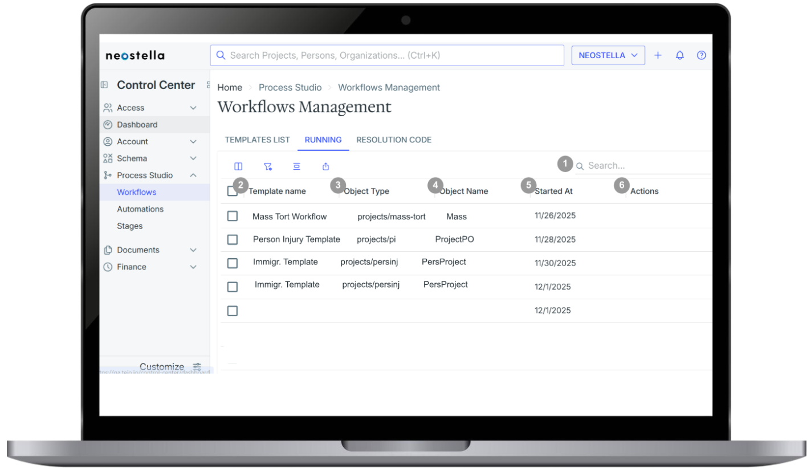Click the Customize sliders icon
The image size is (811, 474).
pos(197,366)
